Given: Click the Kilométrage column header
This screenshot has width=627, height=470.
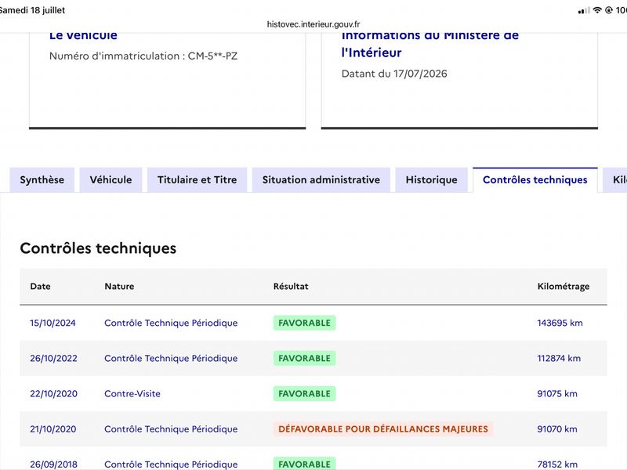Looking at the screenshot, I should click(564, 286).
